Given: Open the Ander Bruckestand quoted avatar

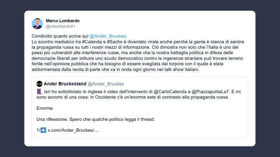Looking at the screenshot, I should click(x=39, y=84).
